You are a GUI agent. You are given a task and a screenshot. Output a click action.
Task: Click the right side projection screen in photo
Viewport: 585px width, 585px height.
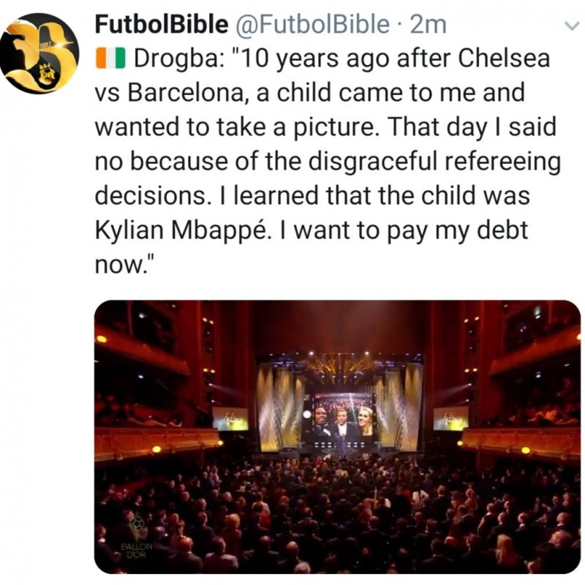(x=450, y=418)
